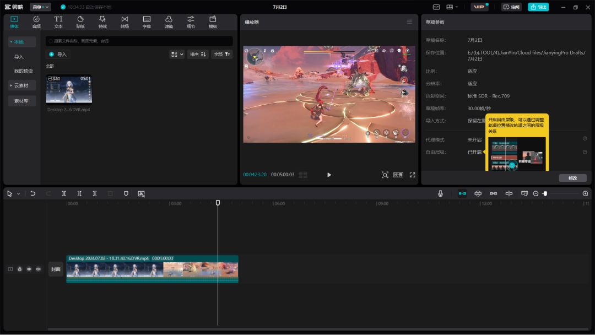The height and width of the screenshot is (335, 595).
Task: Expand the 云素材 cloud materials section
Action: pyautogui.click(x=22, y=85)
